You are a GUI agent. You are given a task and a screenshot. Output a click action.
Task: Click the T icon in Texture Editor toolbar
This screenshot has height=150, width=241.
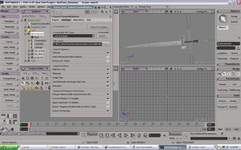pyautogui.click(x=42, y=78)
